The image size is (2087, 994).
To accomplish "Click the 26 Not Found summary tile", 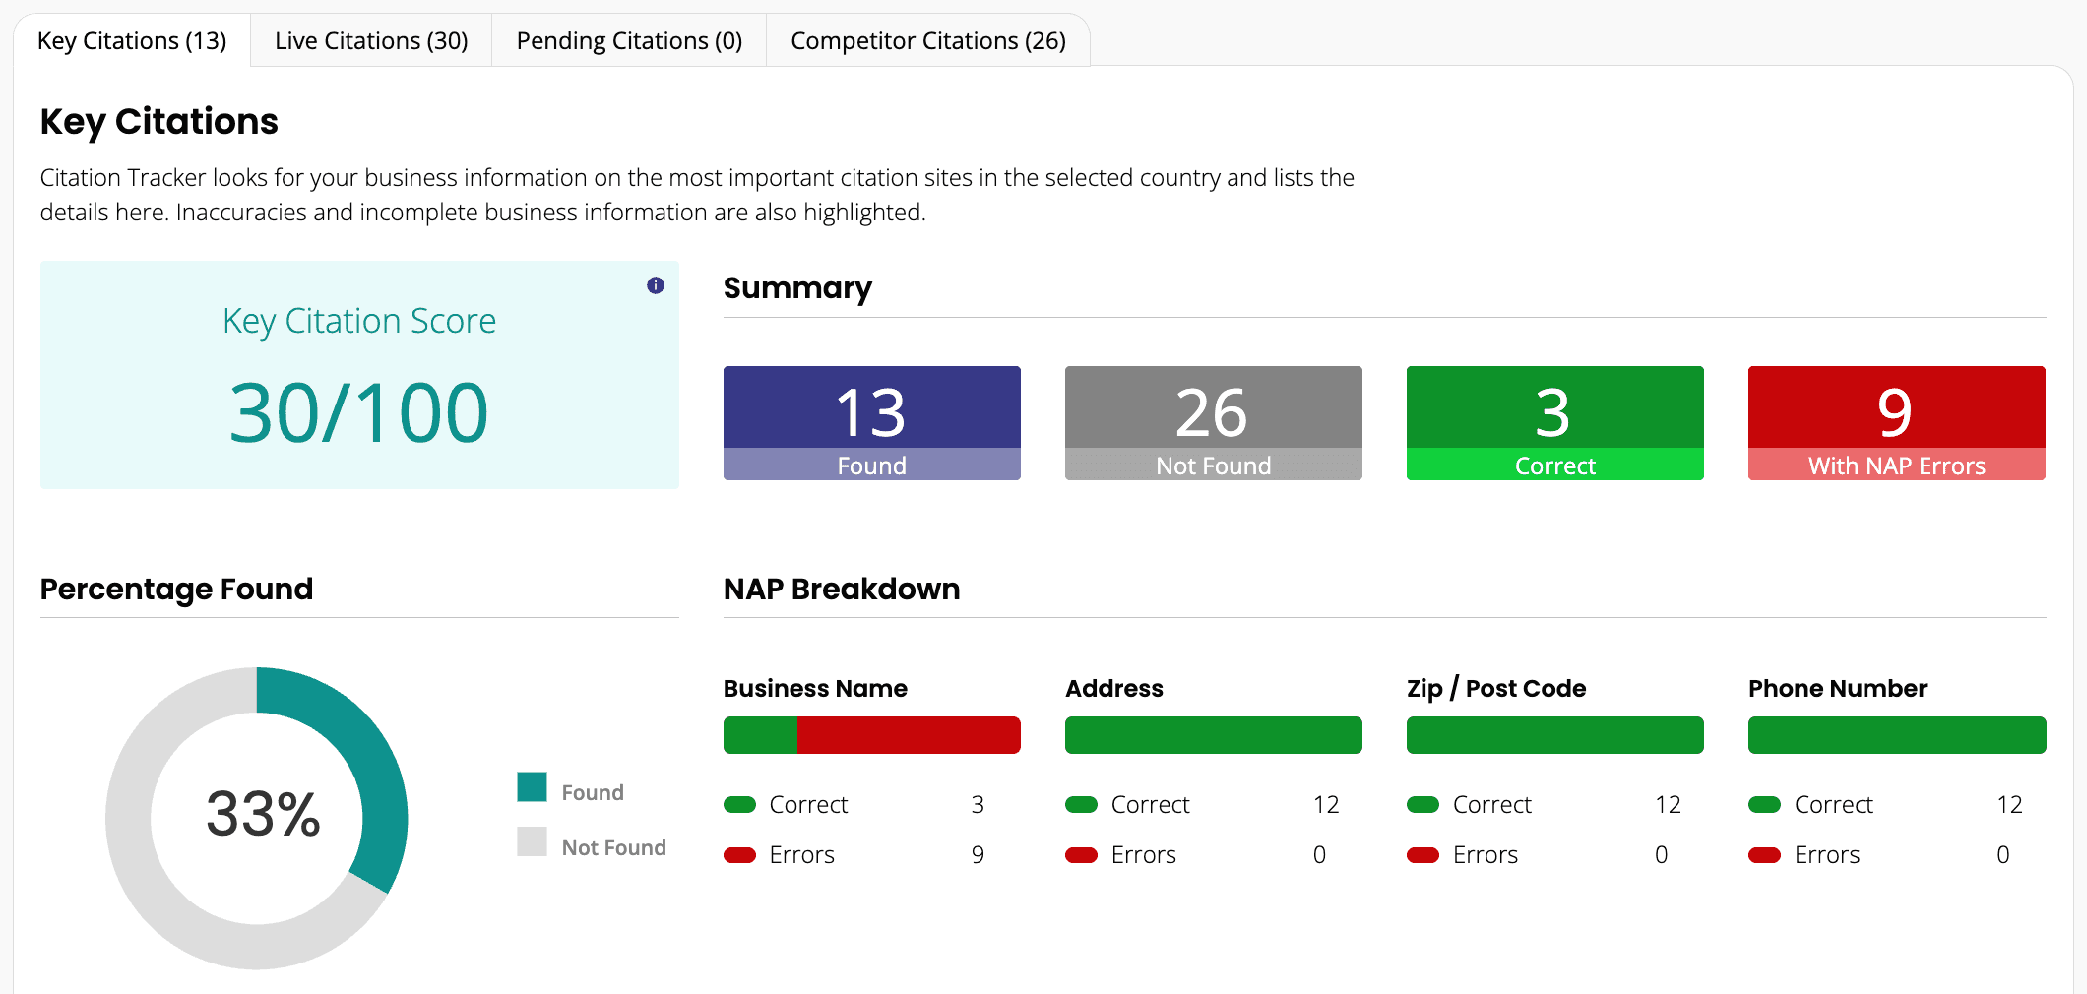I will (x=1213, y=423).
